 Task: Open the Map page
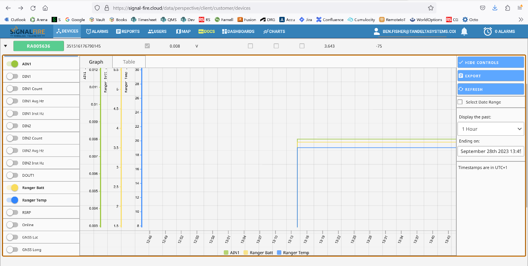(x=183, y=31)
